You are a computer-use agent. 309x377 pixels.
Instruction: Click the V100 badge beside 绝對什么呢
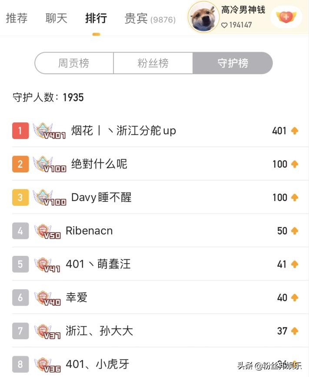pyautogui.click(x=48, y=165)
